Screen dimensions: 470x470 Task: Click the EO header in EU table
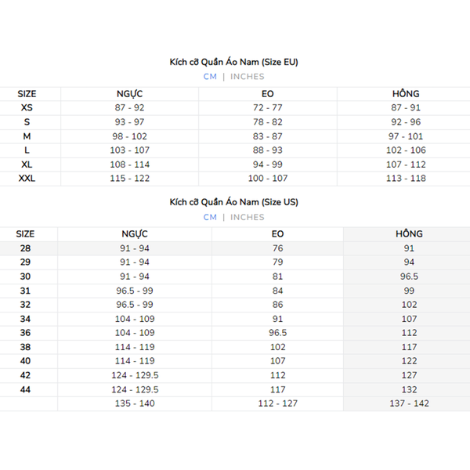[x=268, y=94]
